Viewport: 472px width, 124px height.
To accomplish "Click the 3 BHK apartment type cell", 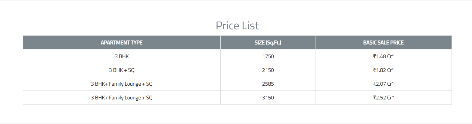I will [122, 56].
